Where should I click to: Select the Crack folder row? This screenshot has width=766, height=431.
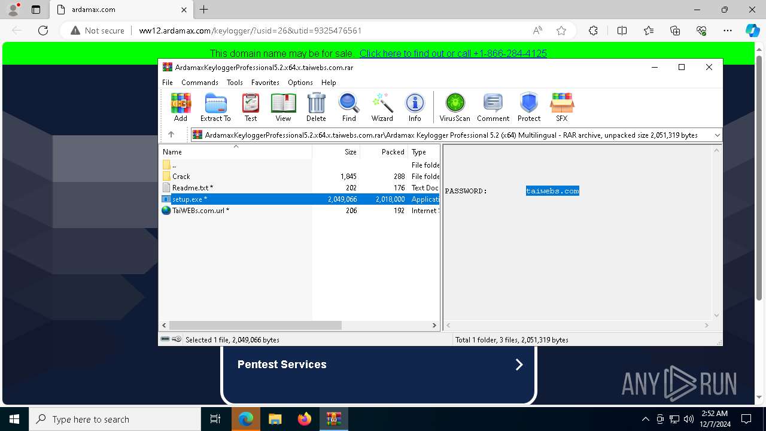pyautogui.click(x=300, y=177)
